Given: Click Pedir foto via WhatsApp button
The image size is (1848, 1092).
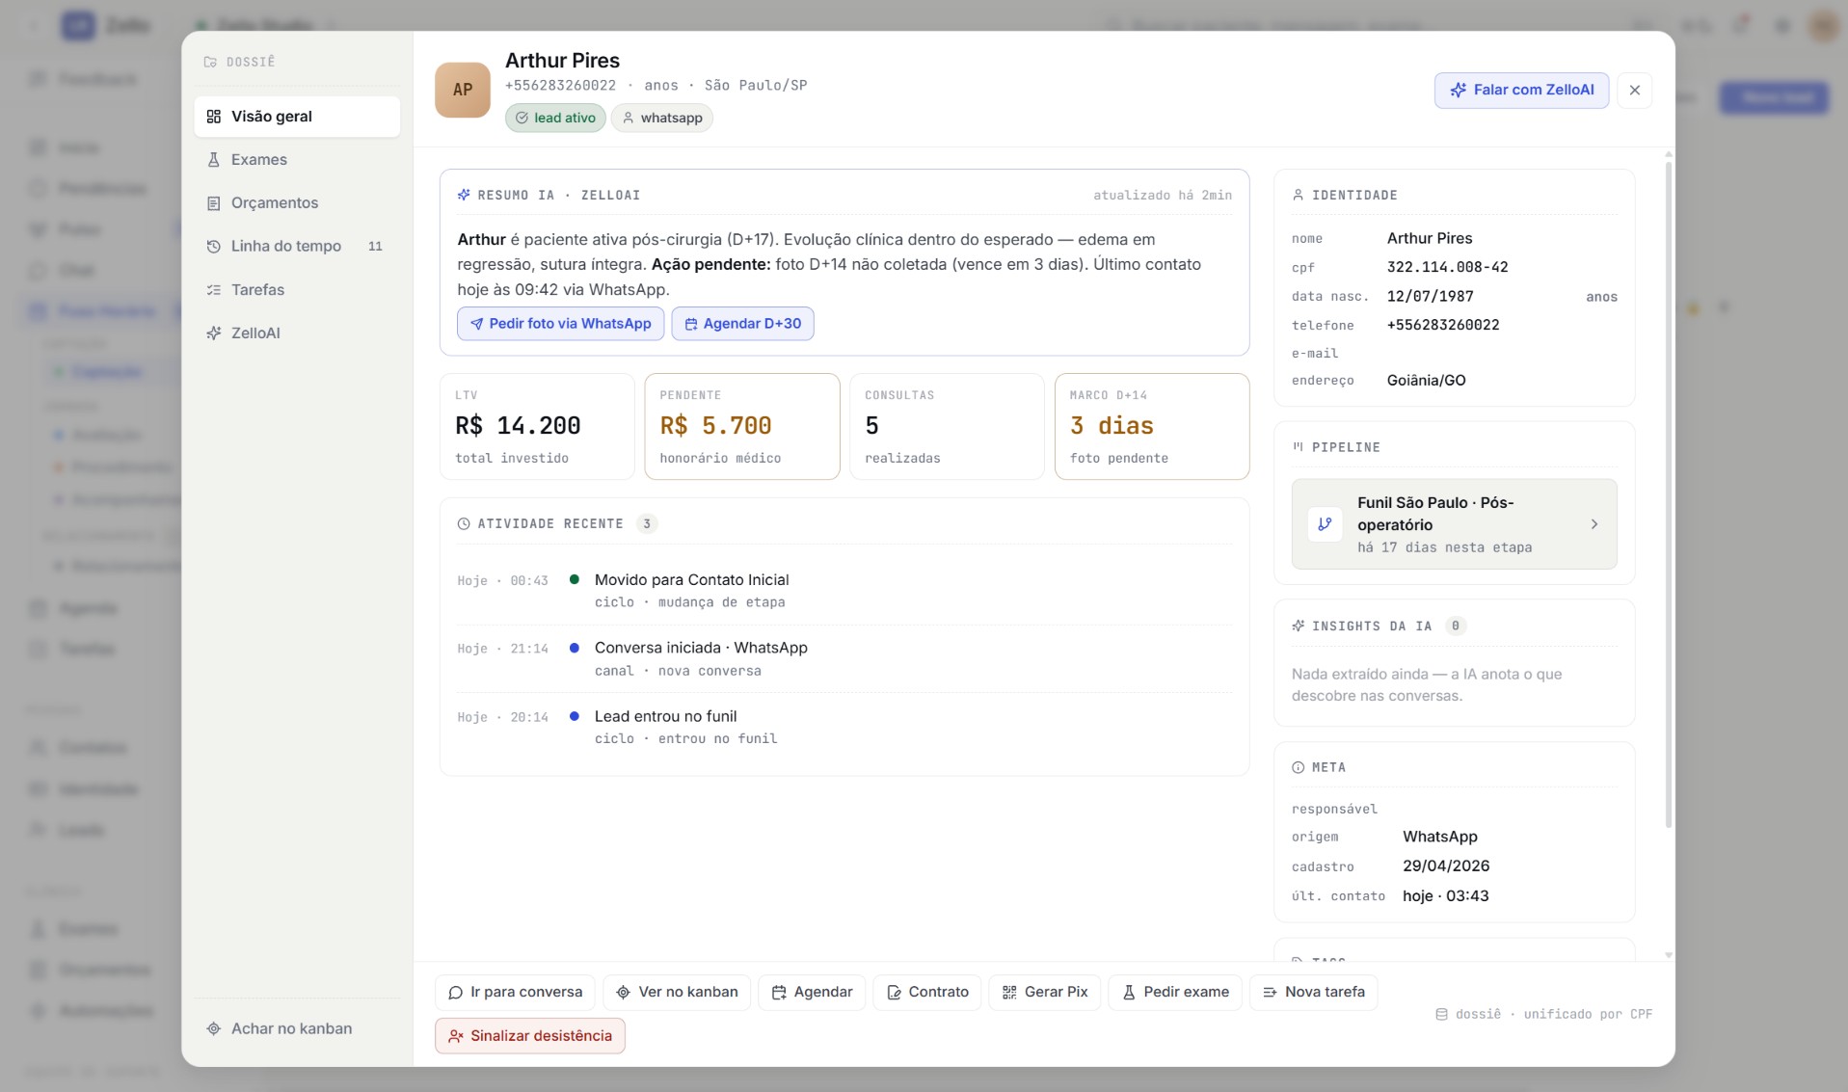Looking at the screenshot, I should coord(560,324).
